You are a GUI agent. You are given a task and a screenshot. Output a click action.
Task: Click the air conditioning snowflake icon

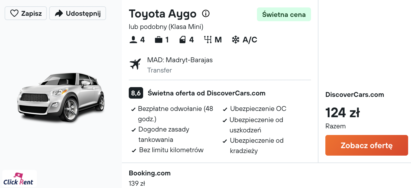236,40
